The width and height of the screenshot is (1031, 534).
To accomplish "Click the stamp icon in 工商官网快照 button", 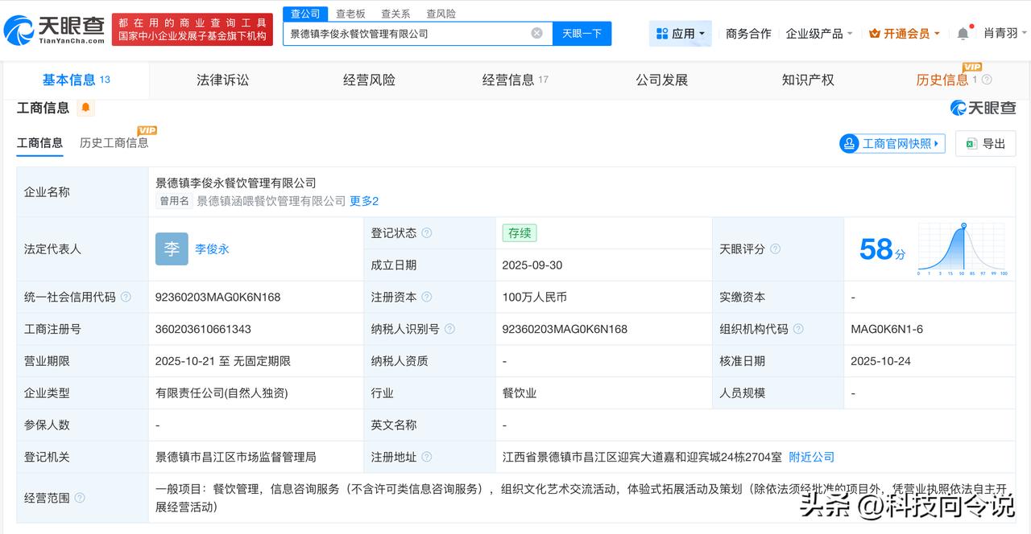I will [x=850, y=143].
